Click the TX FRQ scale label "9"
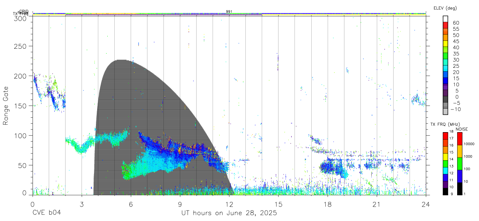 click(452, 194)
